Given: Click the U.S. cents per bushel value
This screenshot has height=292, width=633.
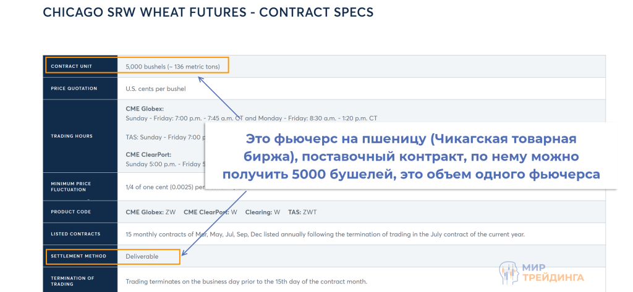Looking at the screenshot, I should click(155, 88).
